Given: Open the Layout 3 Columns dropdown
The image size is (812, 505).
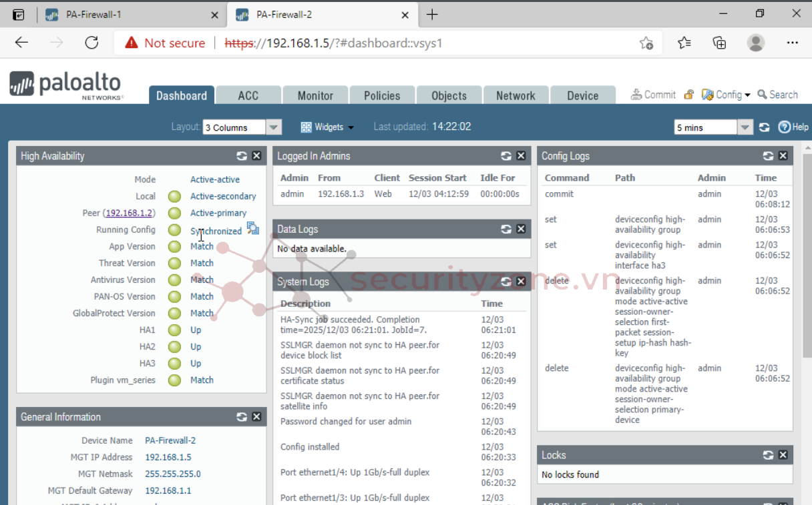Looking at the screenshot, I should (274, 127).
